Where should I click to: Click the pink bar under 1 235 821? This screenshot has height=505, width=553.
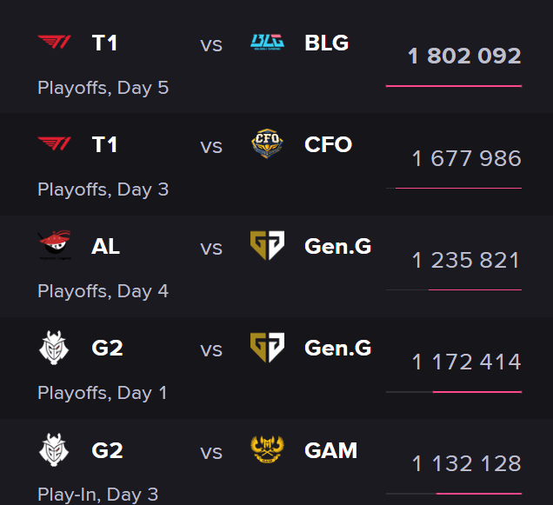point(475,290)
